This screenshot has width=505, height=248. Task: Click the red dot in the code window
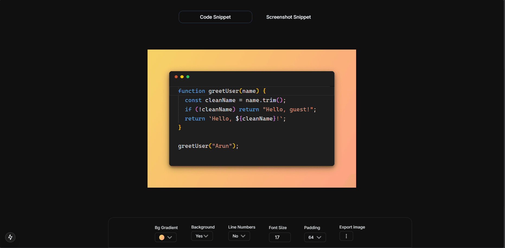point(176,77)
